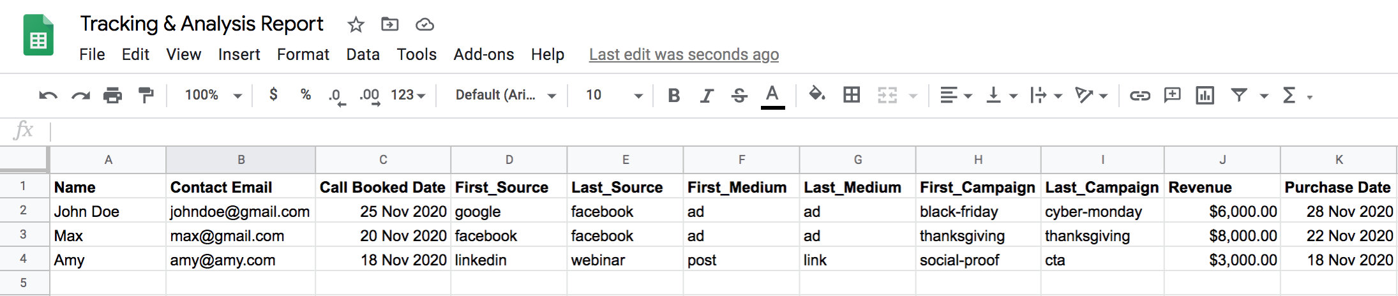Toggle italic text formatting
Viewport: 1398px width, 296px height.
(x=706, y=96)
